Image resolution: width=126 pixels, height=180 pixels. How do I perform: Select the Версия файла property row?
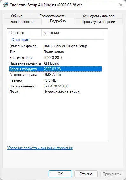point(55,58)
